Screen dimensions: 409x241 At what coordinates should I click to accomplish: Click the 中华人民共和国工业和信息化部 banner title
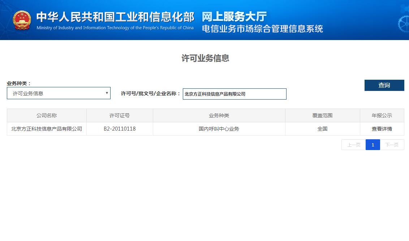coord(115,17)
